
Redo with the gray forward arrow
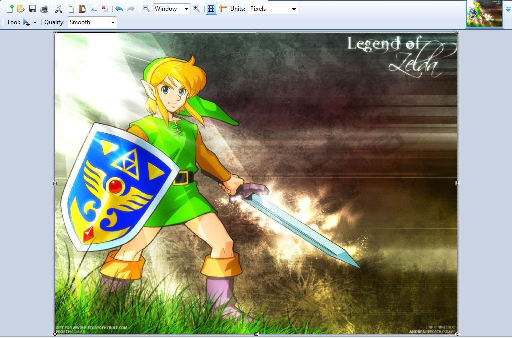(131, 9)
